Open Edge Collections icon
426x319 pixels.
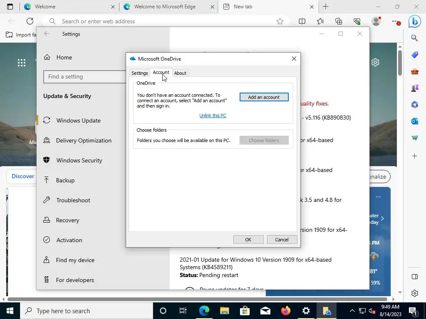click(339, 21)
